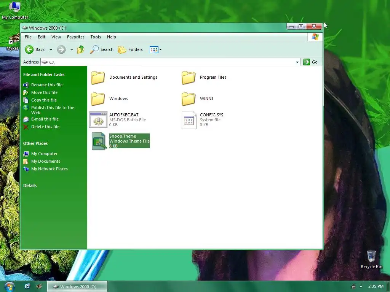Click Publish this file to the Web
Image resolution: width=390 pixels, height=292 pixels.
click(53, 110)
